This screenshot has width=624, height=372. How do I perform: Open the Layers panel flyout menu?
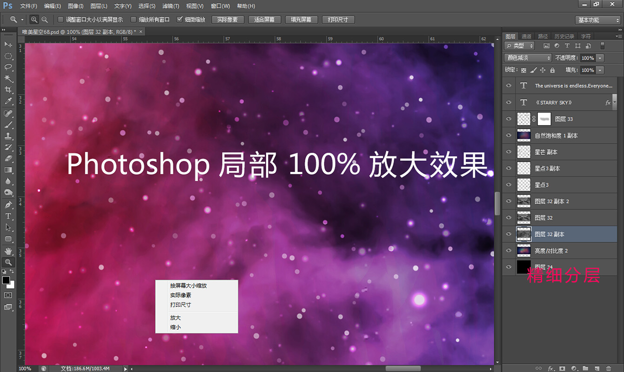[619, 36]
